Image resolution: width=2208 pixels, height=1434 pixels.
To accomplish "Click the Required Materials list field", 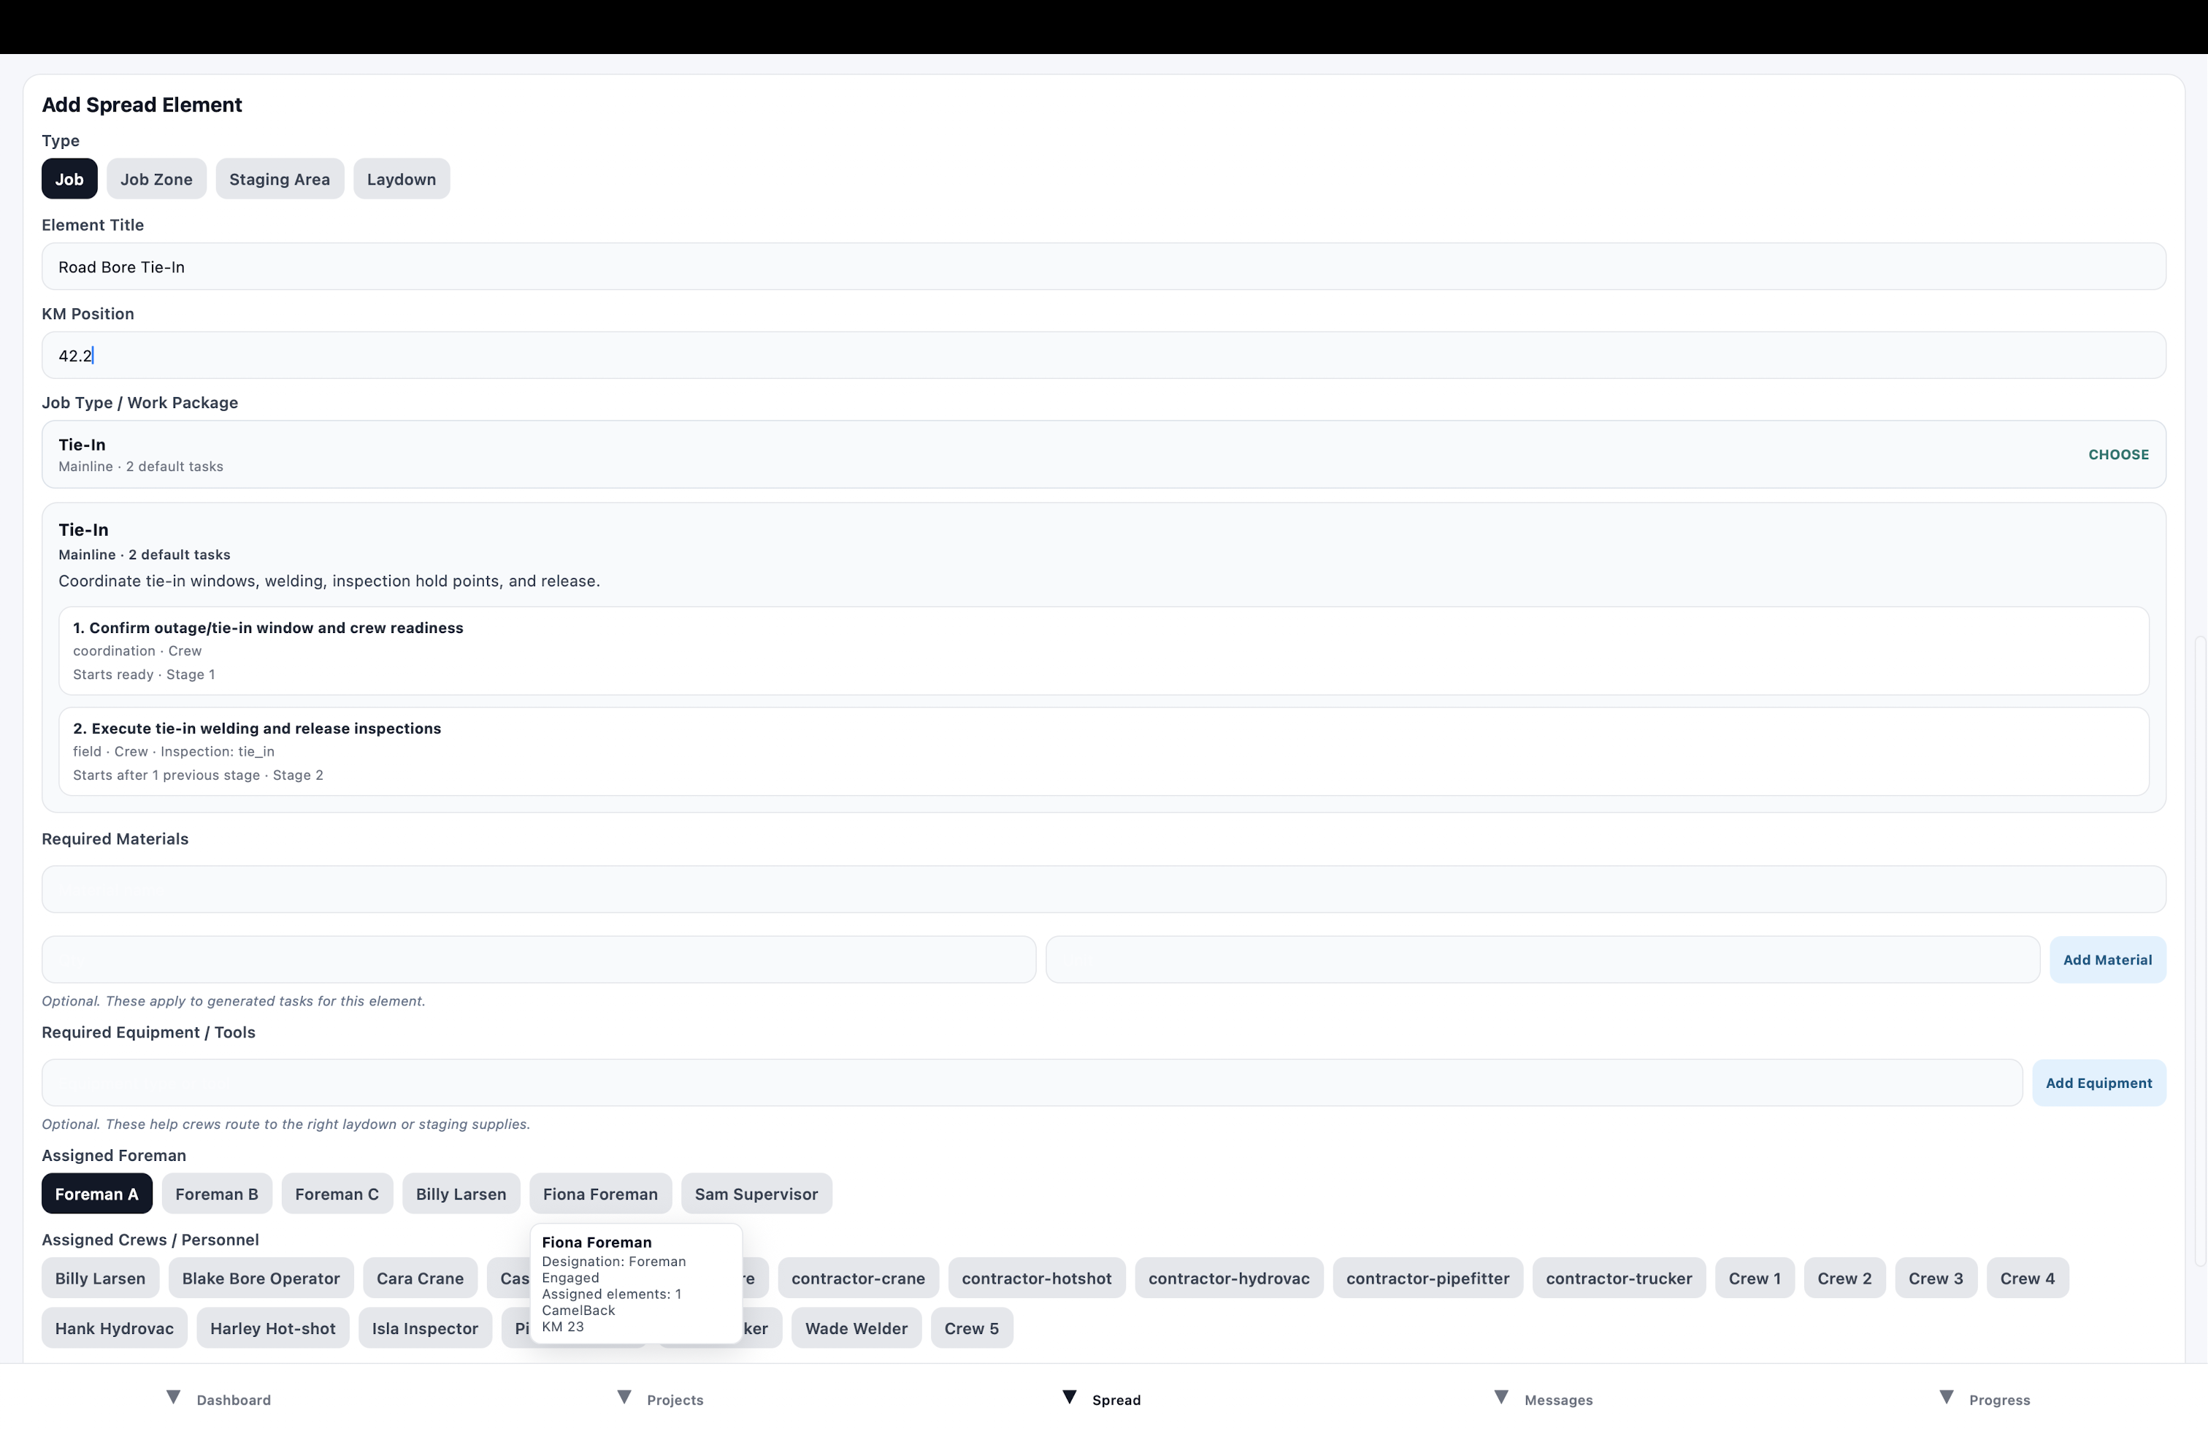I will tap(1104, 889).
